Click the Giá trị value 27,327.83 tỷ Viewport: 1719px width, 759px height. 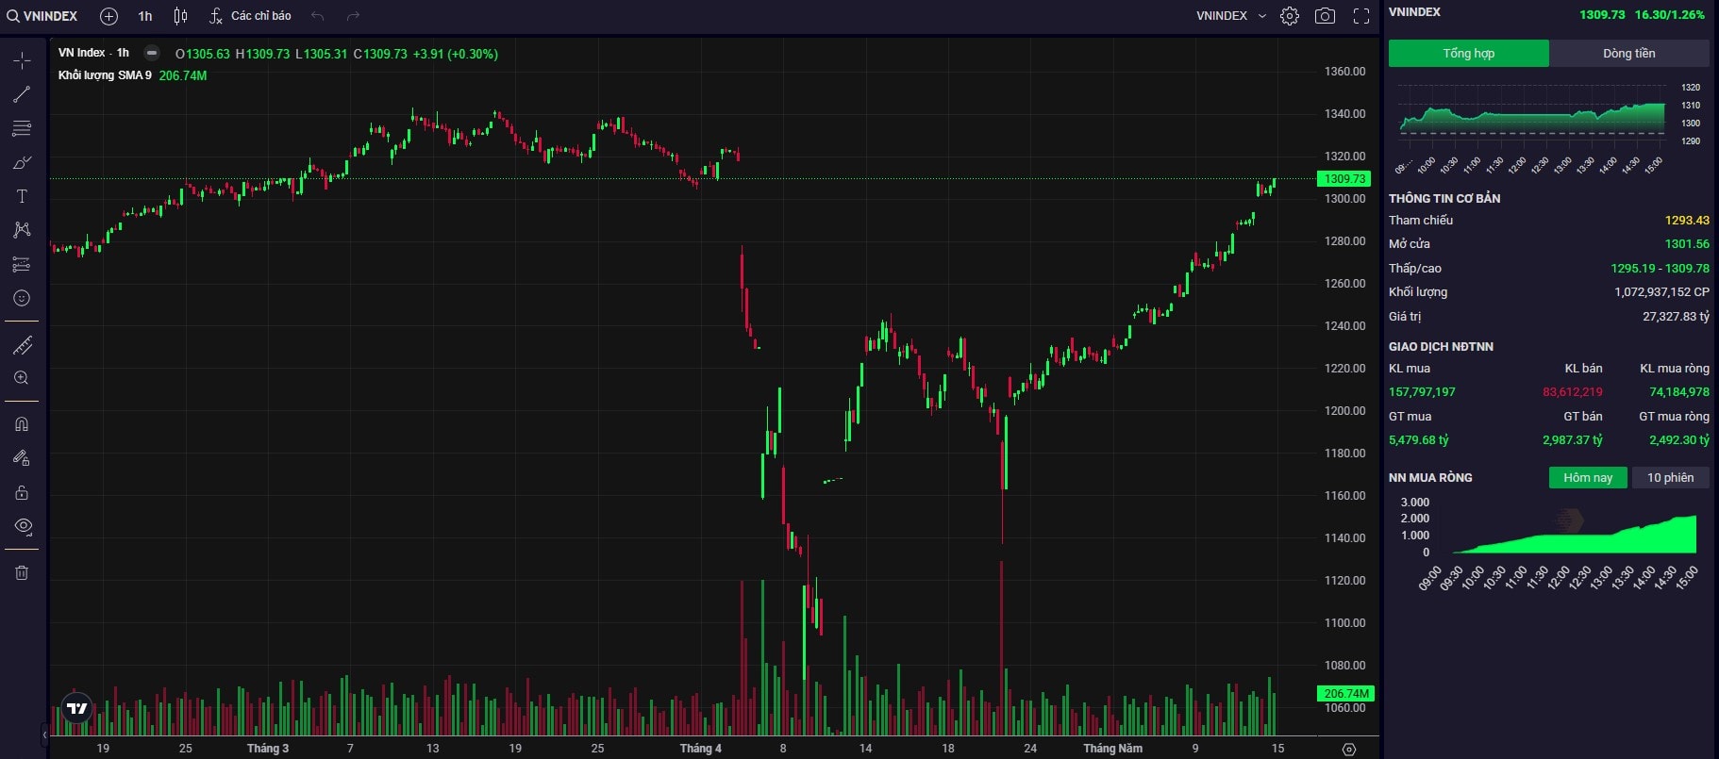[x=1676, y=317]
